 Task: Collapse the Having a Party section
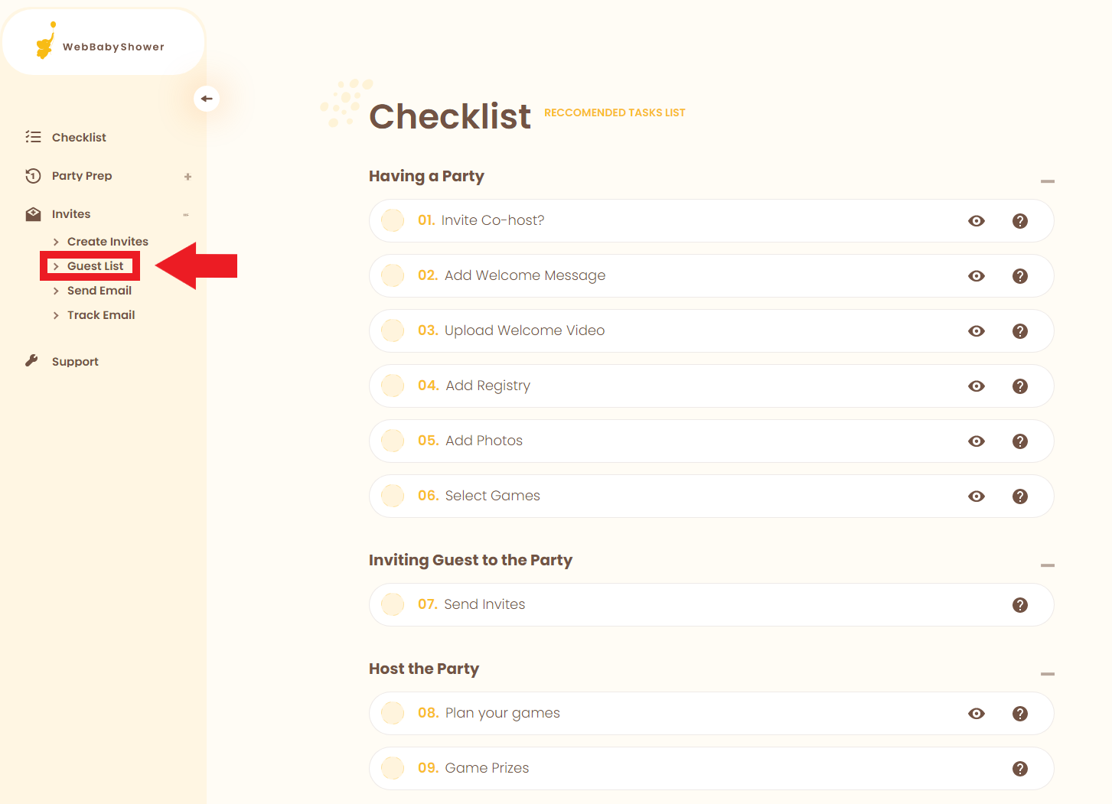point(1047,181)
